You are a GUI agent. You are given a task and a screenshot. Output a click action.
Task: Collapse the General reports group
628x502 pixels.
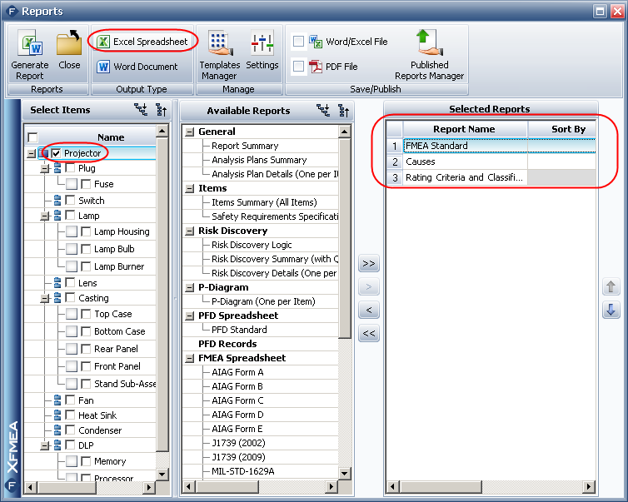pyautogui.click(x=189, y=132)
